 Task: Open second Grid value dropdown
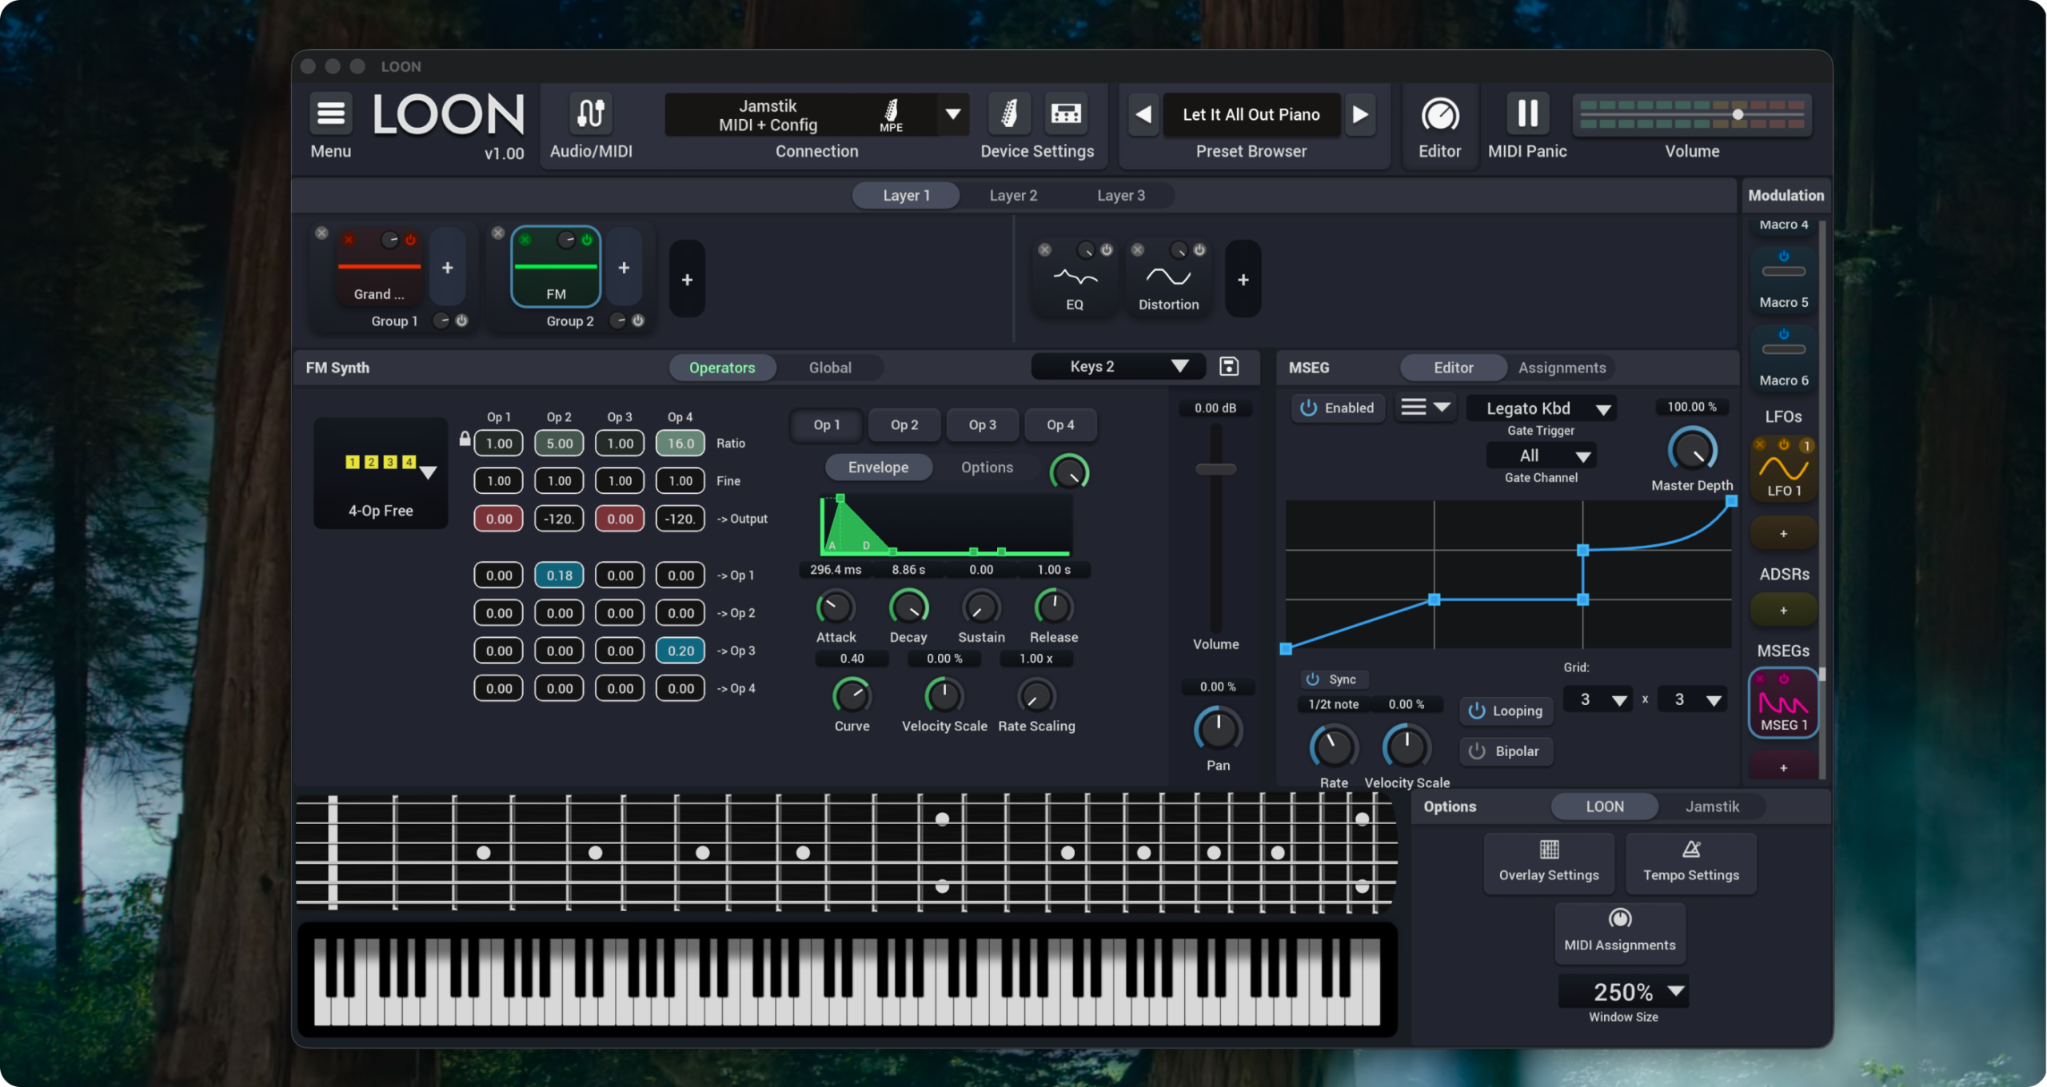(x=1692, y=699)
